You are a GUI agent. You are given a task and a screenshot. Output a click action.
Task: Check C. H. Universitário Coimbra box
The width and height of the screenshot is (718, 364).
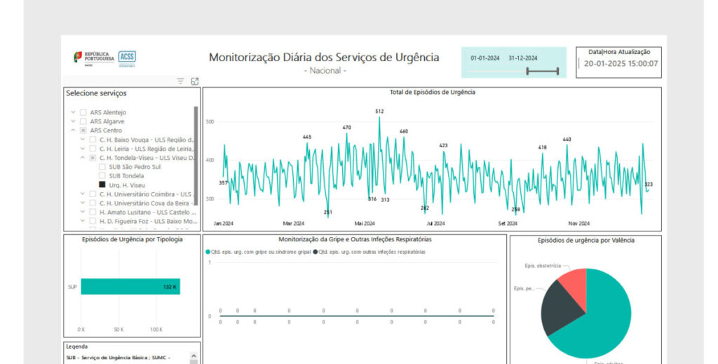click(x=93, y=194)
